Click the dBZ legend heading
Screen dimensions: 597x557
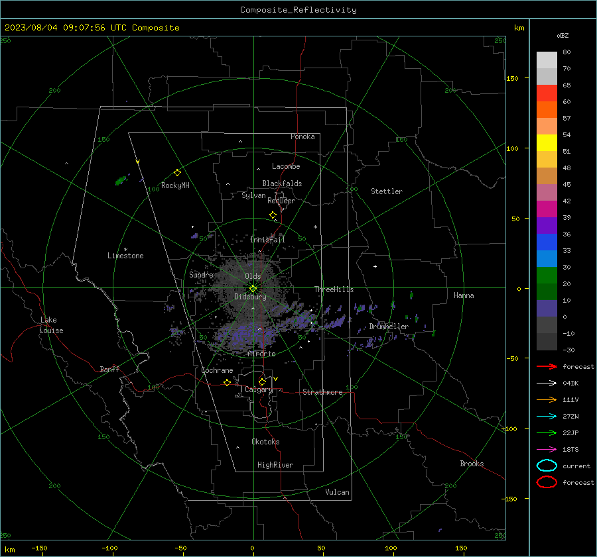click(x=563, y=36)
